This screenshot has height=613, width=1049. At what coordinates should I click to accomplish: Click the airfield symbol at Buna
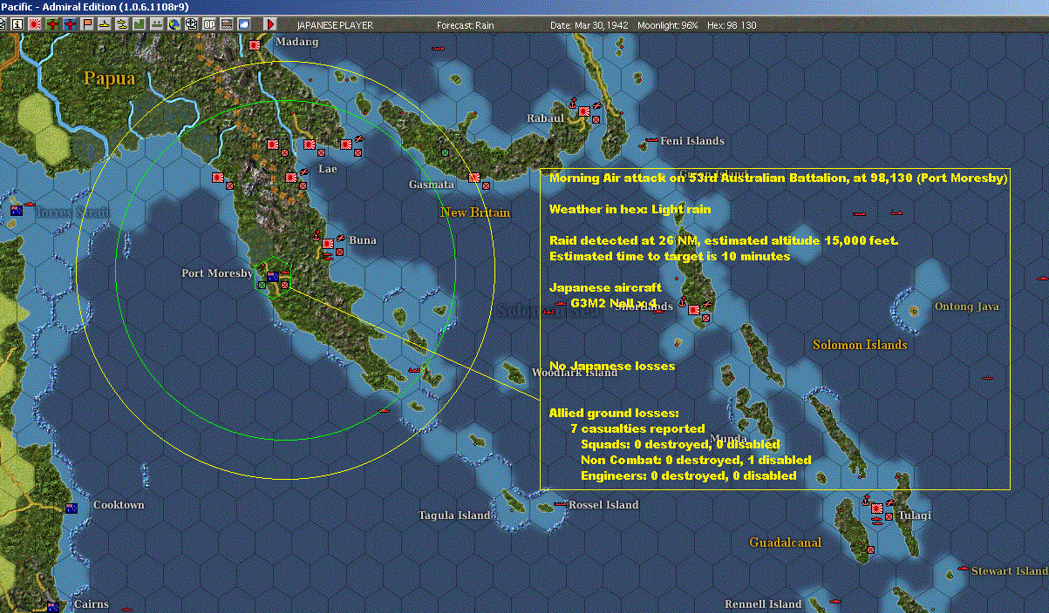(x=340, y=238)
